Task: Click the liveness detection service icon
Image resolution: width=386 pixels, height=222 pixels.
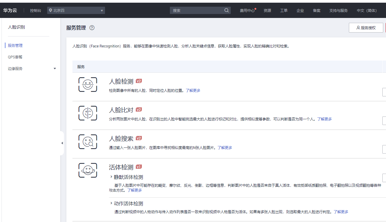Action: point(88,170)
